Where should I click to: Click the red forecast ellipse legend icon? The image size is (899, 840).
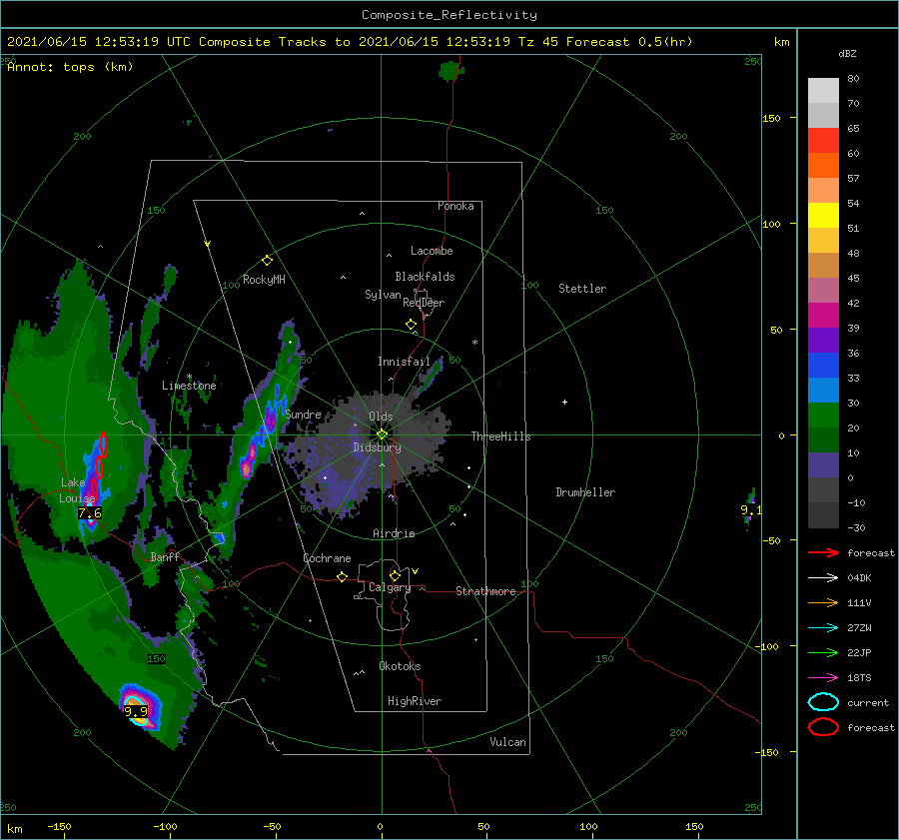tap(823, 727)
